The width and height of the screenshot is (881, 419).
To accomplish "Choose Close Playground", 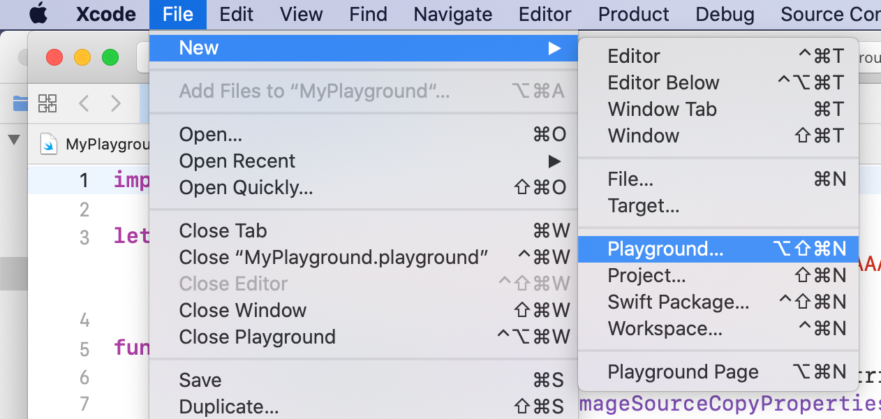I will [x=364, y=337].
